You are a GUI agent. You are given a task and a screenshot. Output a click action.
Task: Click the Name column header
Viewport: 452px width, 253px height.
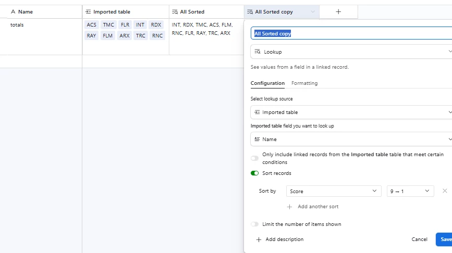tap(41, 12)
